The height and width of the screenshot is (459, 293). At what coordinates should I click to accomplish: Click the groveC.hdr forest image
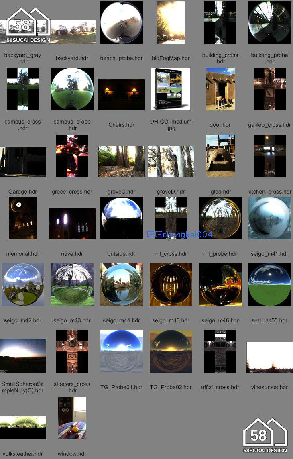(121, 161)
